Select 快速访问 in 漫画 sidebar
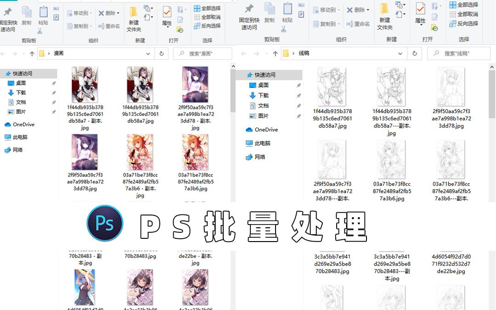The image size is (496, 310). 28,73
